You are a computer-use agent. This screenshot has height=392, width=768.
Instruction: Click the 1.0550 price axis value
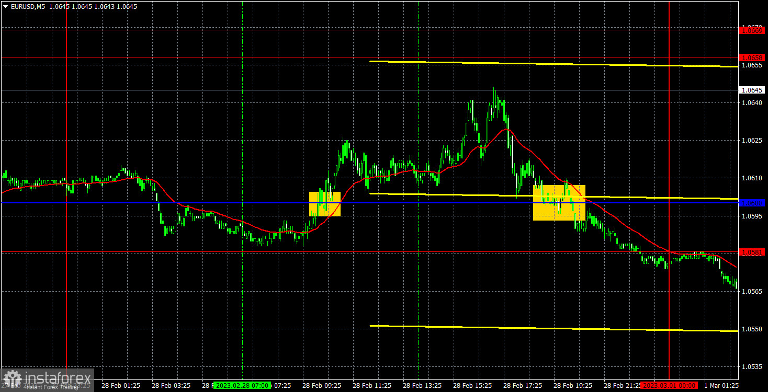coord(752,329)
